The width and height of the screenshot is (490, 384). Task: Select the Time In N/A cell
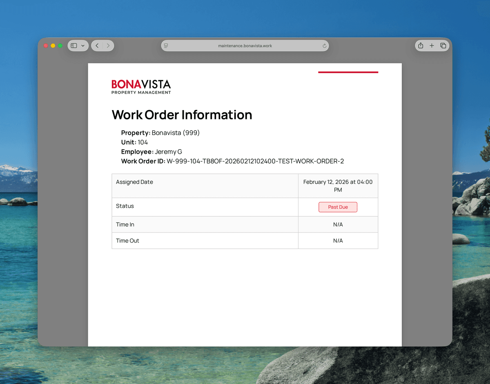[338, 224]
